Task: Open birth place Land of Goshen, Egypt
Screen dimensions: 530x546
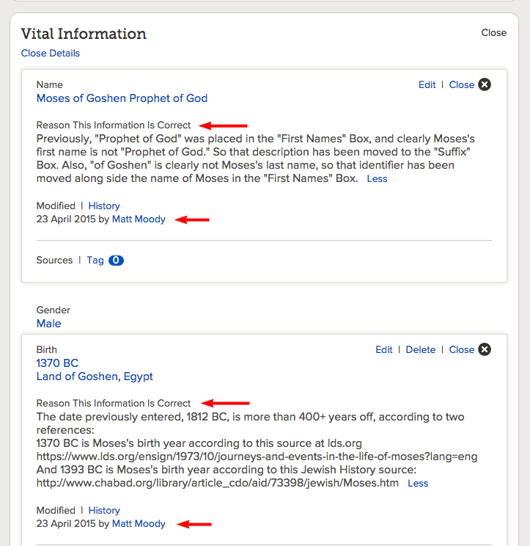Action: pos(95,376)
